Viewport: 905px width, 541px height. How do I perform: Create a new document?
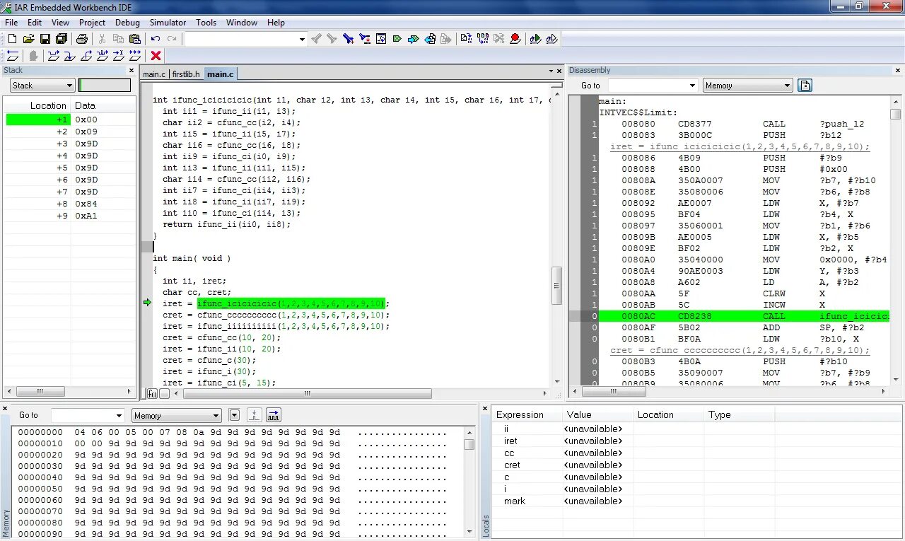click(12, 39)
